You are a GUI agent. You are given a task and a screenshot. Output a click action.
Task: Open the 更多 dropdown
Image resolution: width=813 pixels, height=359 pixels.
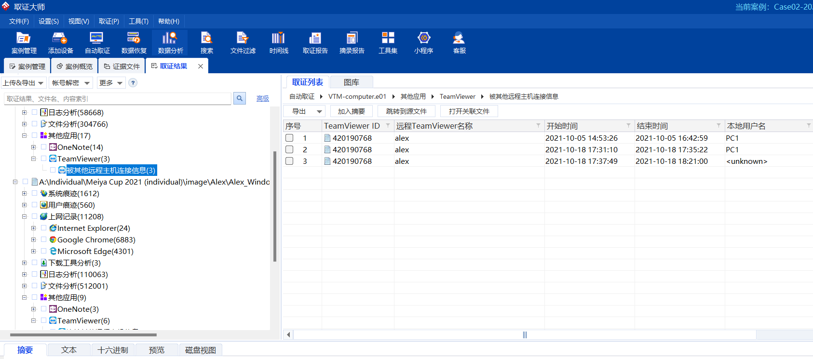[x=111, y=83]
